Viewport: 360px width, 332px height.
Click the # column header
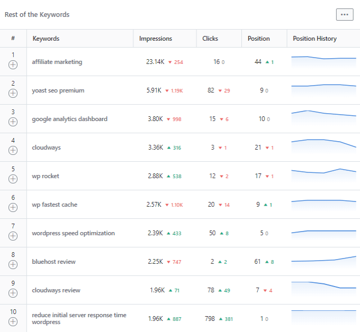tap(13, 38)
